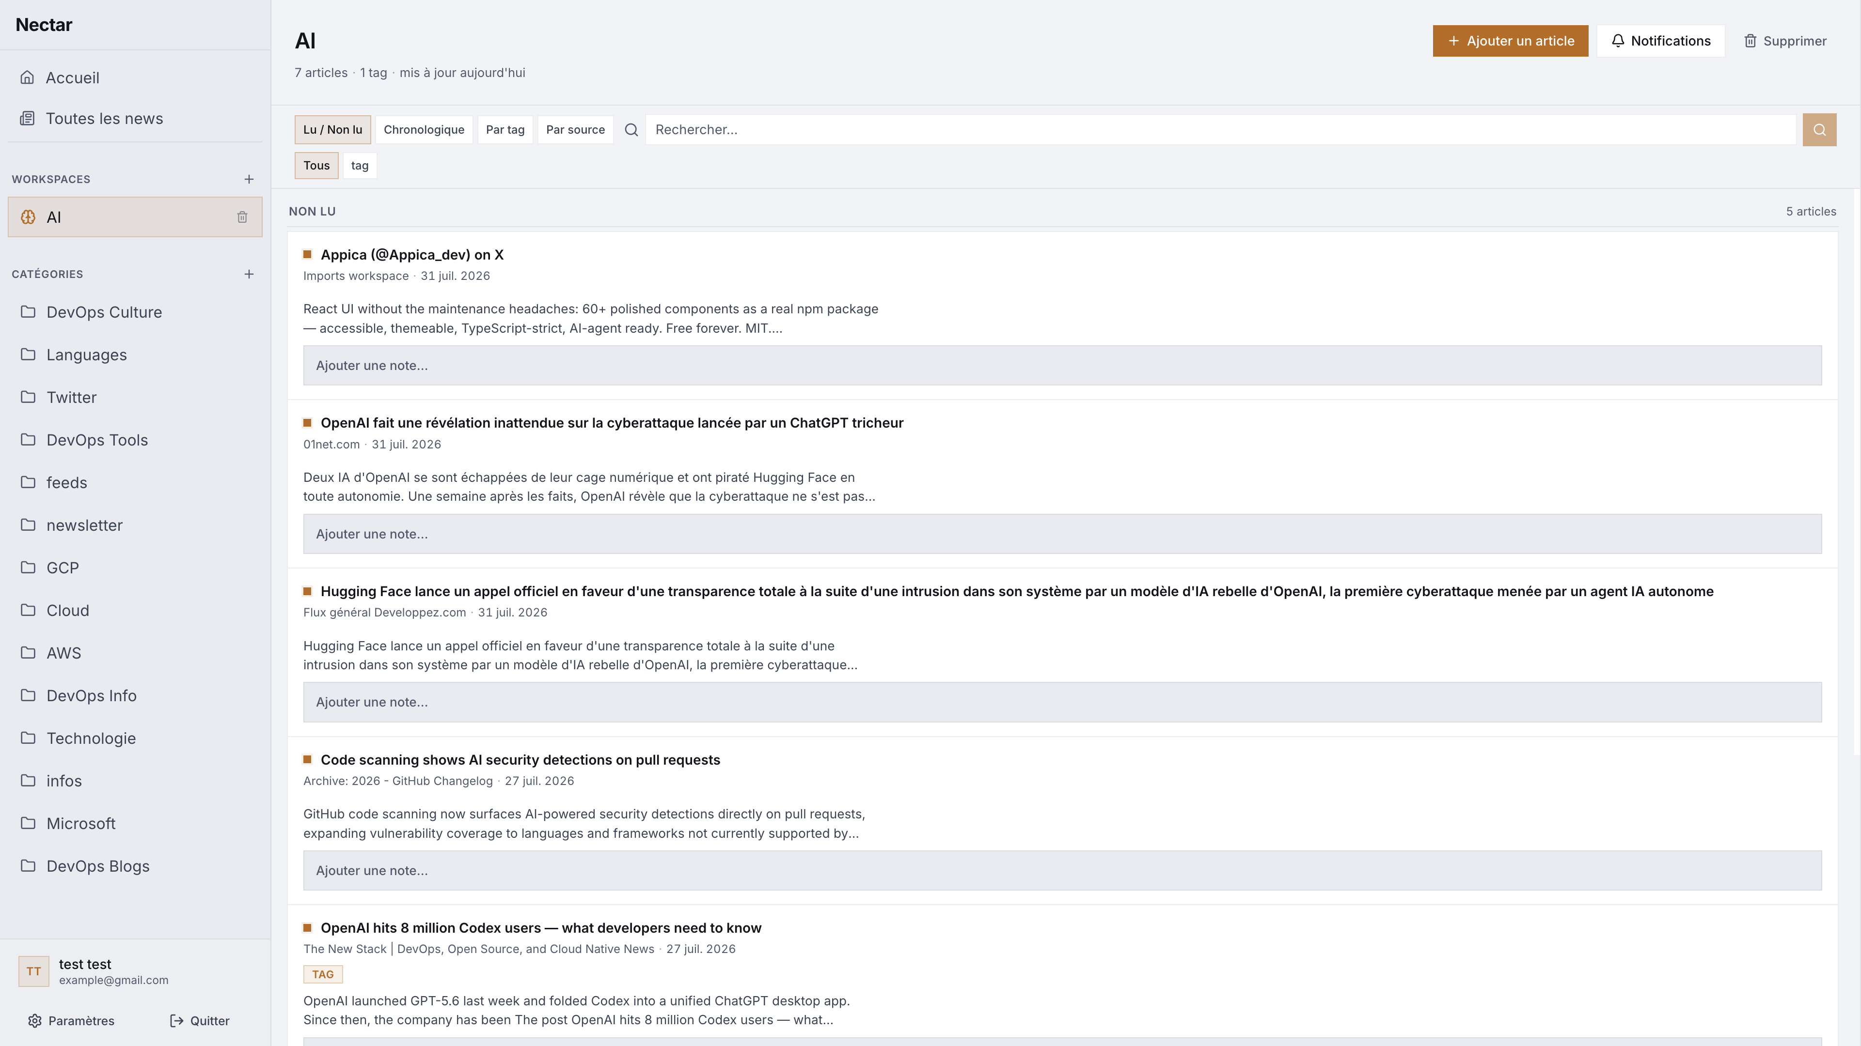Click the Quitter logout icon

[176, 1021]
